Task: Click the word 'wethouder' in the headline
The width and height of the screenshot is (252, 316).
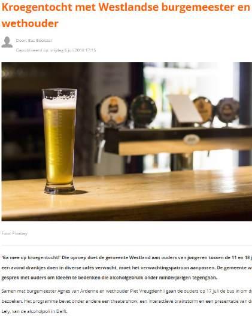Action: tap(30, 23)
